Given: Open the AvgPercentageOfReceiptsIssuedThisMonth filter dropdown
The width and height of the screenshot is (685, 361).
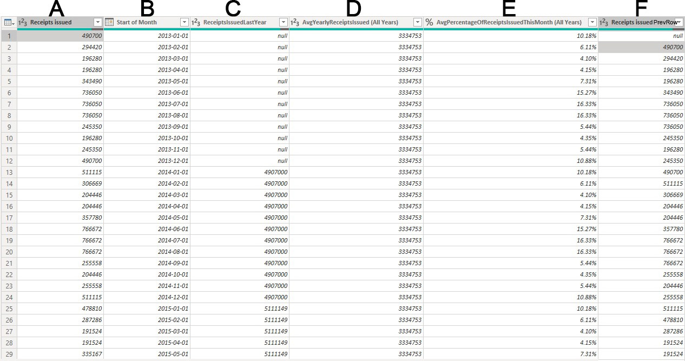Looking at the screenshot, I should pyautogui.click(x=592, y=22).
